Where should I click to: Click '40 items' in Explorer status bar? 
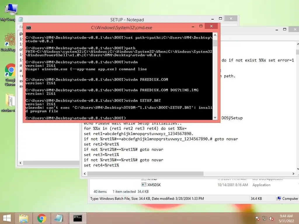click(x=100, y=192)
